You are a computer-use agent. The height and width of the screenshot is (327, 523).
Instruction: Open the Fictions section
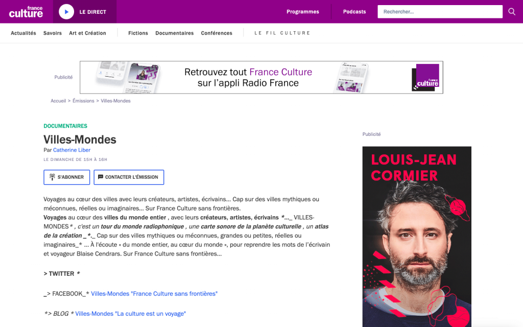click(138, 33)
